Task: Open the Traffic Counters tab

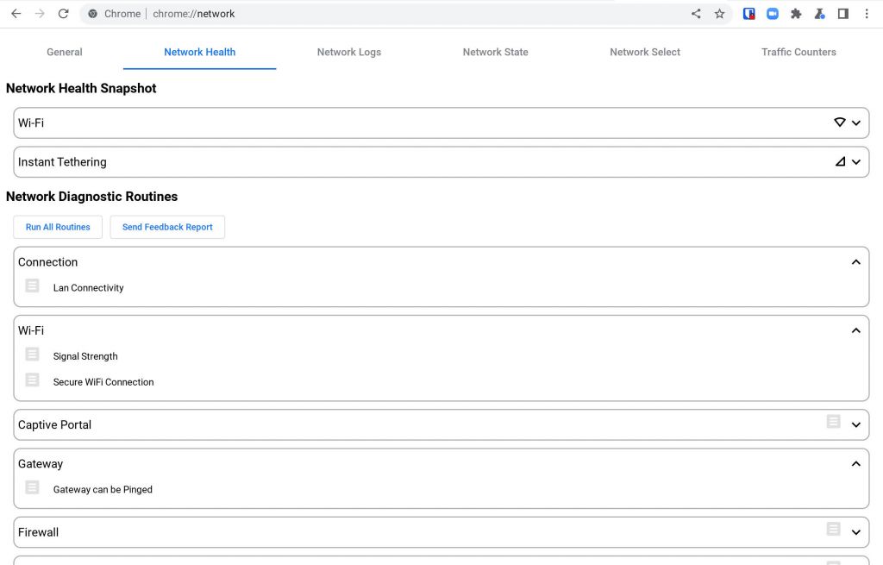Action: [x=798, y=52]
